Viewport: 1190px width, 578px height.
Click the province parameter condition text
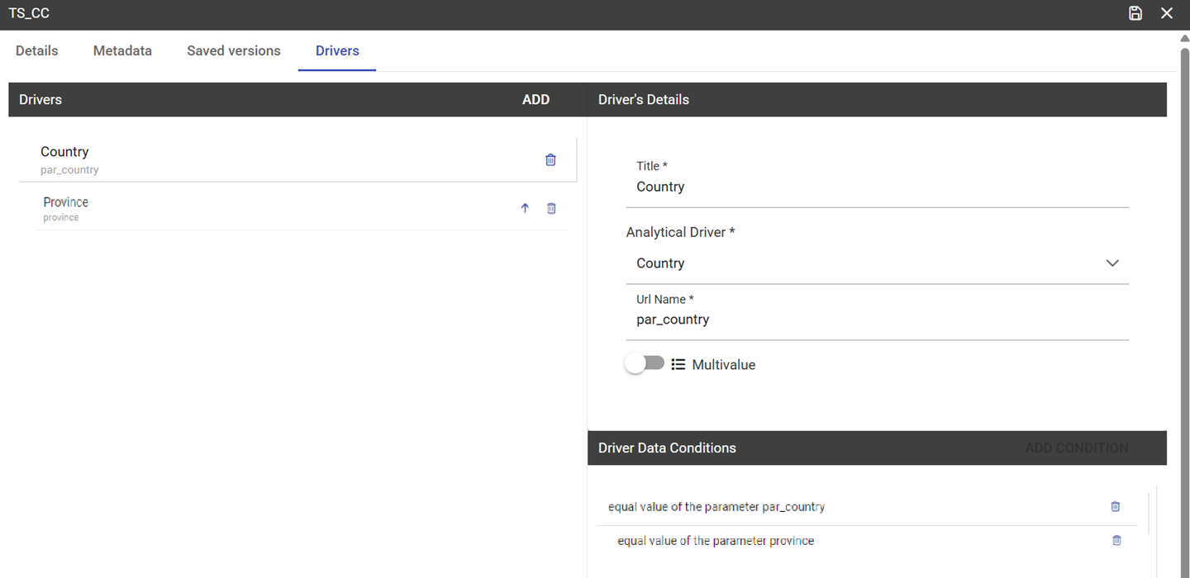click(x=716, y=541)
